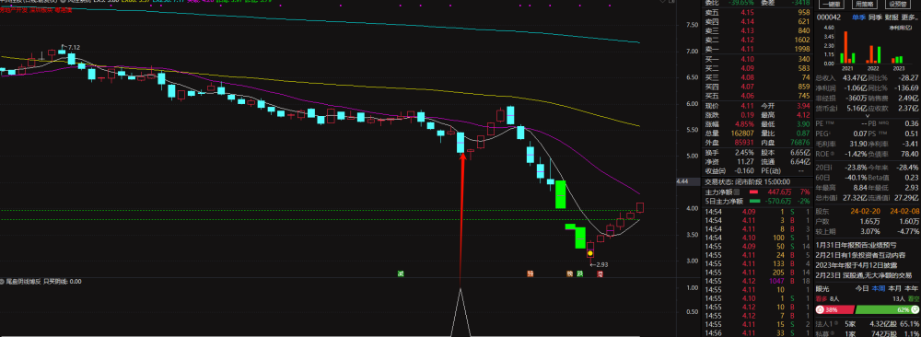Select 今日 in the 眼光 sentiment panel
921x337 pixels.
coord(862,289)
